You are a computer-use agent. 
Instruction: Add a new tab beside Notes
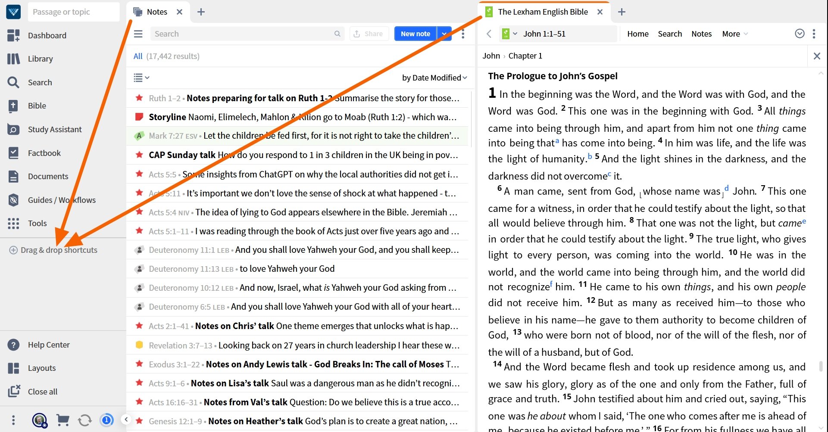coord(201,12)
